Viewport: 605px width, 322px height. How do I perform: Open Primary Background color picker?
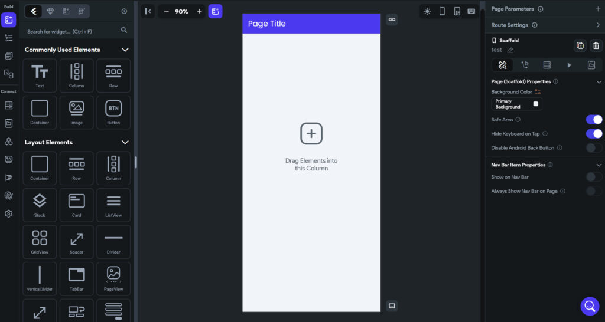(x=516, y=104)
